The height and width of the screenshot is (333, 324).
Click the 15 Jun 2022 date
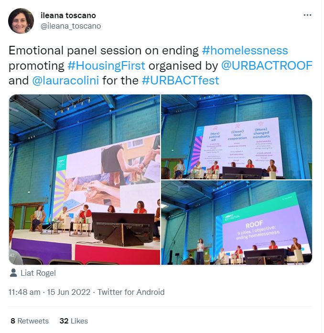coord(69,292)
